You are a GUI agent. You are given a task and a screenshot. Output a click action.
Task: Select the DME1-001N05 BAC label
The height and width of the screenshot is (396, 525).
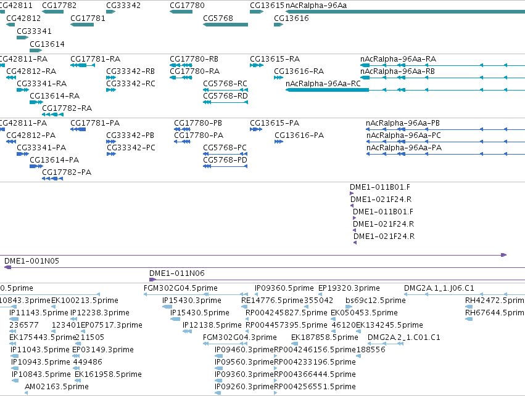click(x=32, y=261)
